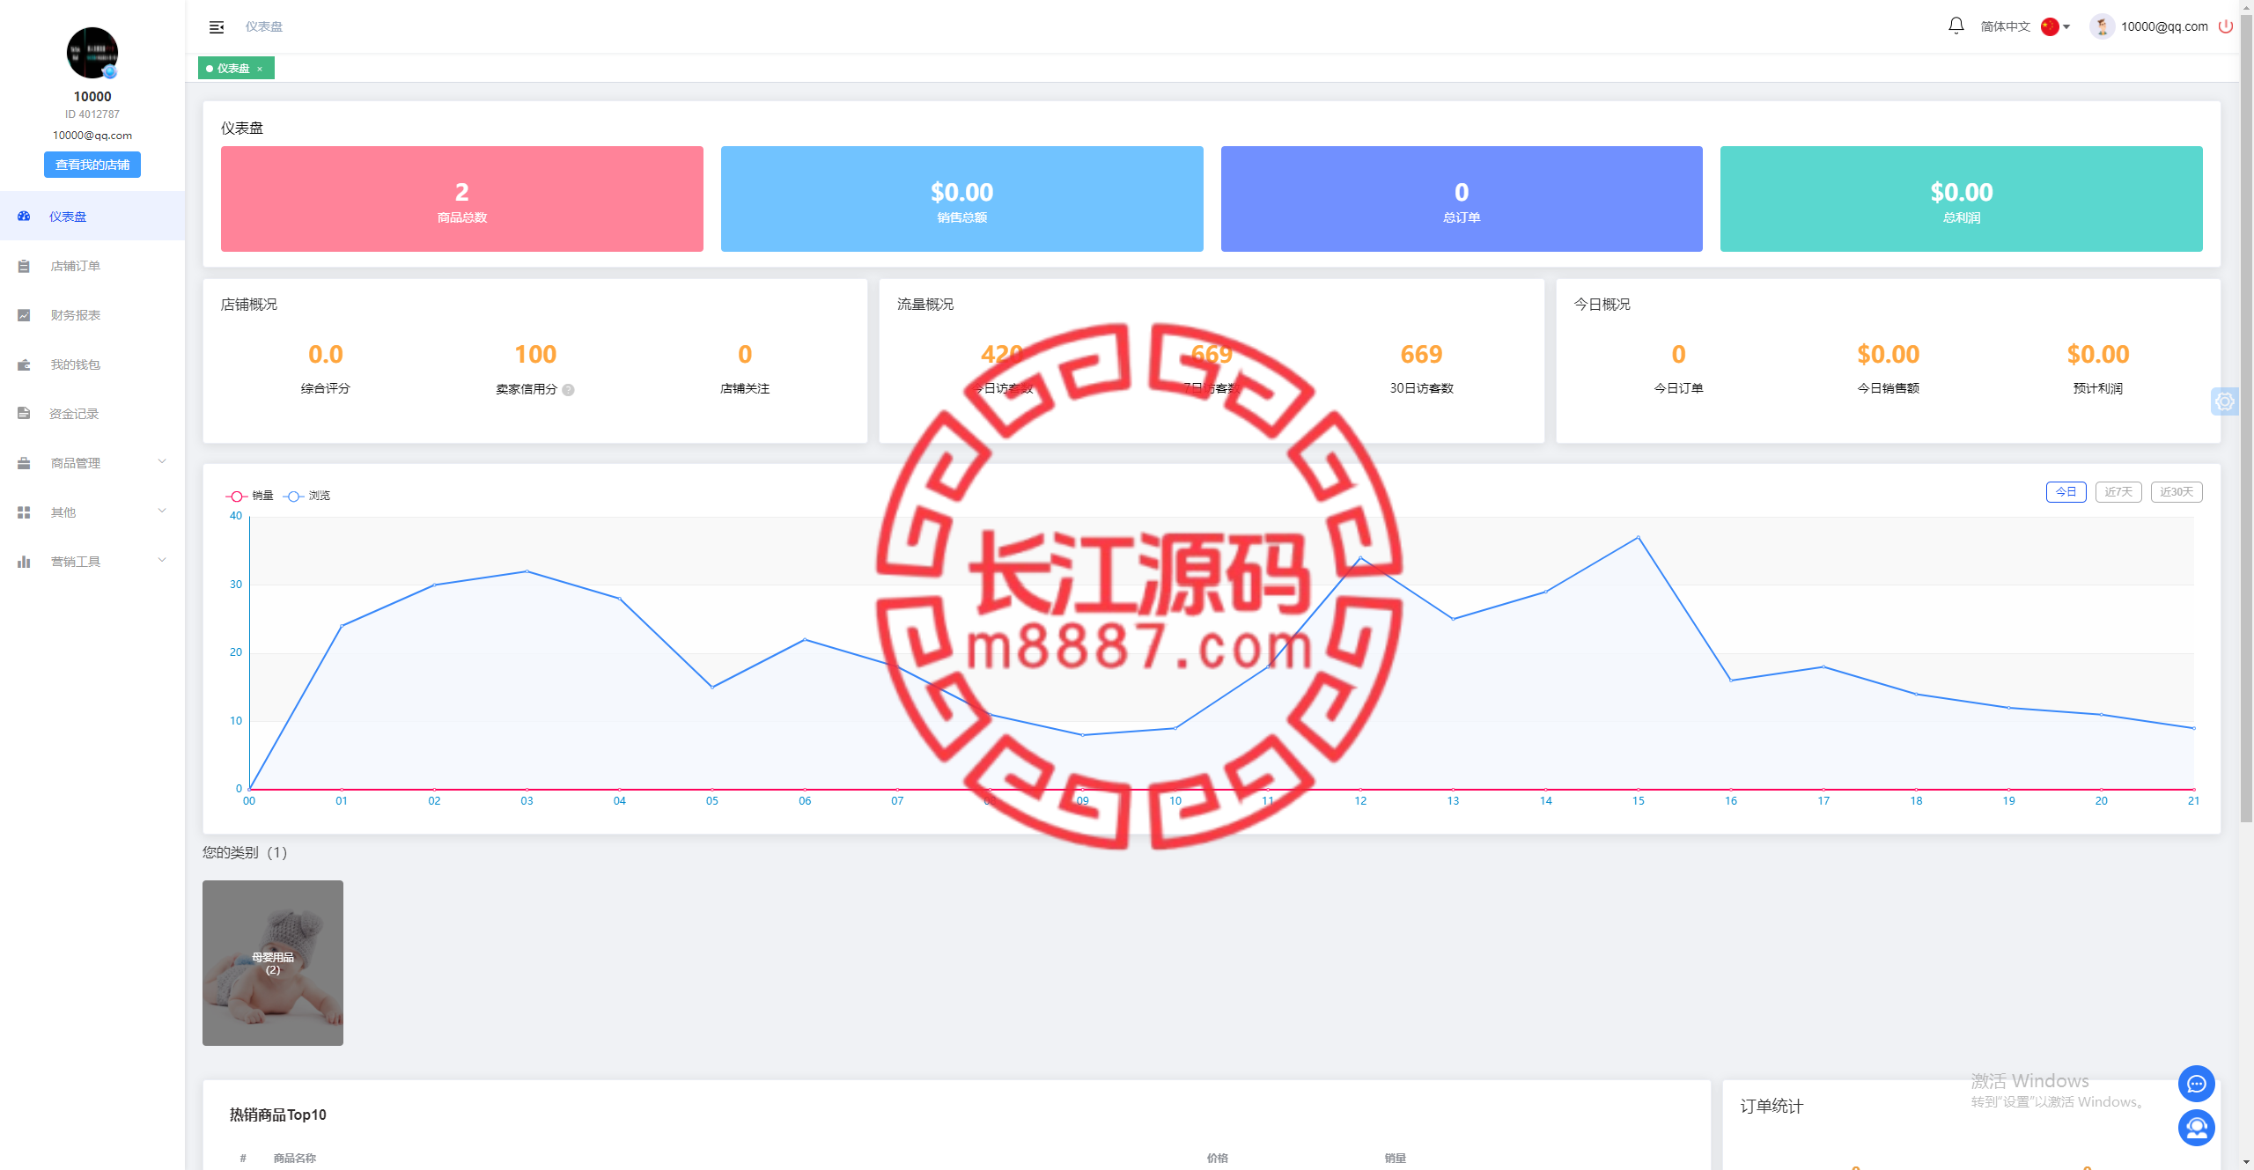This screenshot has height=1170, width=2254.
Task: Open the chat message bubble icon
Action: 2196,1084
